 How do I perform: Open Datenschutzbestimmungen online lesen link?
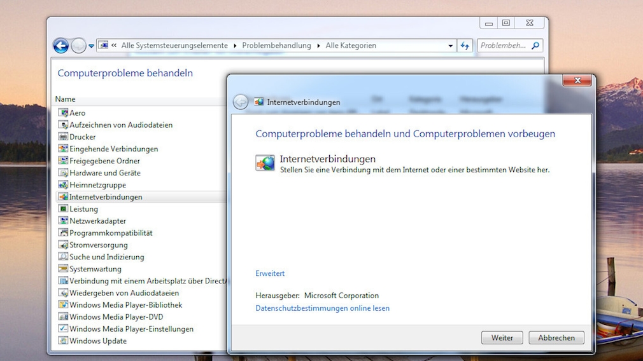[322, 308]
